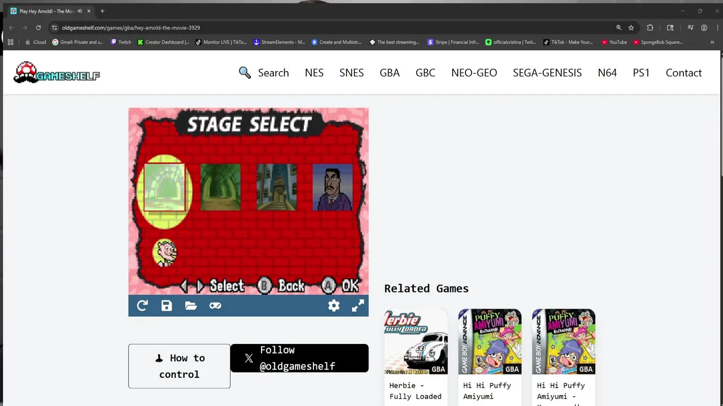Open the N64 games menu

coord(607,73)
